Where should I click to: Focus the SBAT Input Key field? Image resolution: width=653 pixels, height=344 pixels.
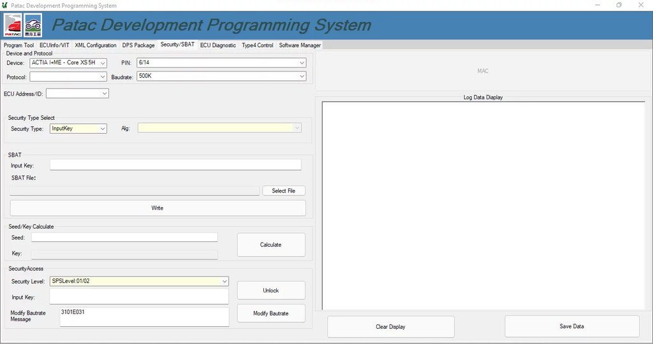point(175,165)
